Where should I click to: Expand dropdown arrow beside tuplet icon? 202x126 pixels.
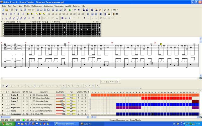point(36,18)
